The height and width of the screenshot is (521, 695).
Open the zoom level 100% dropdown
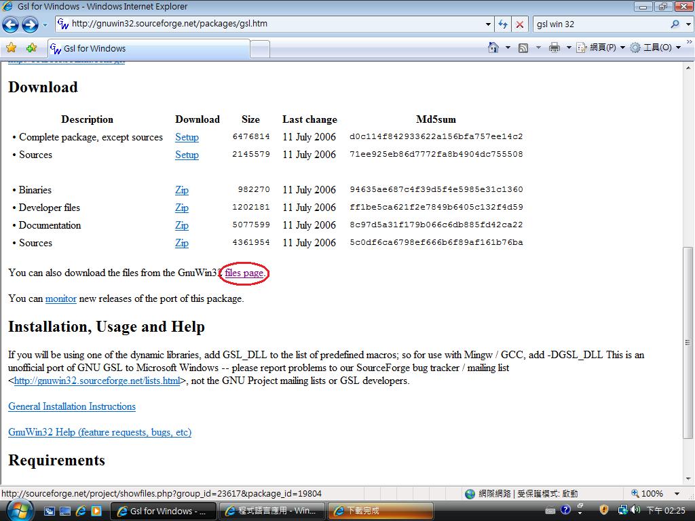pyautogui.click(x=677, y=494)
